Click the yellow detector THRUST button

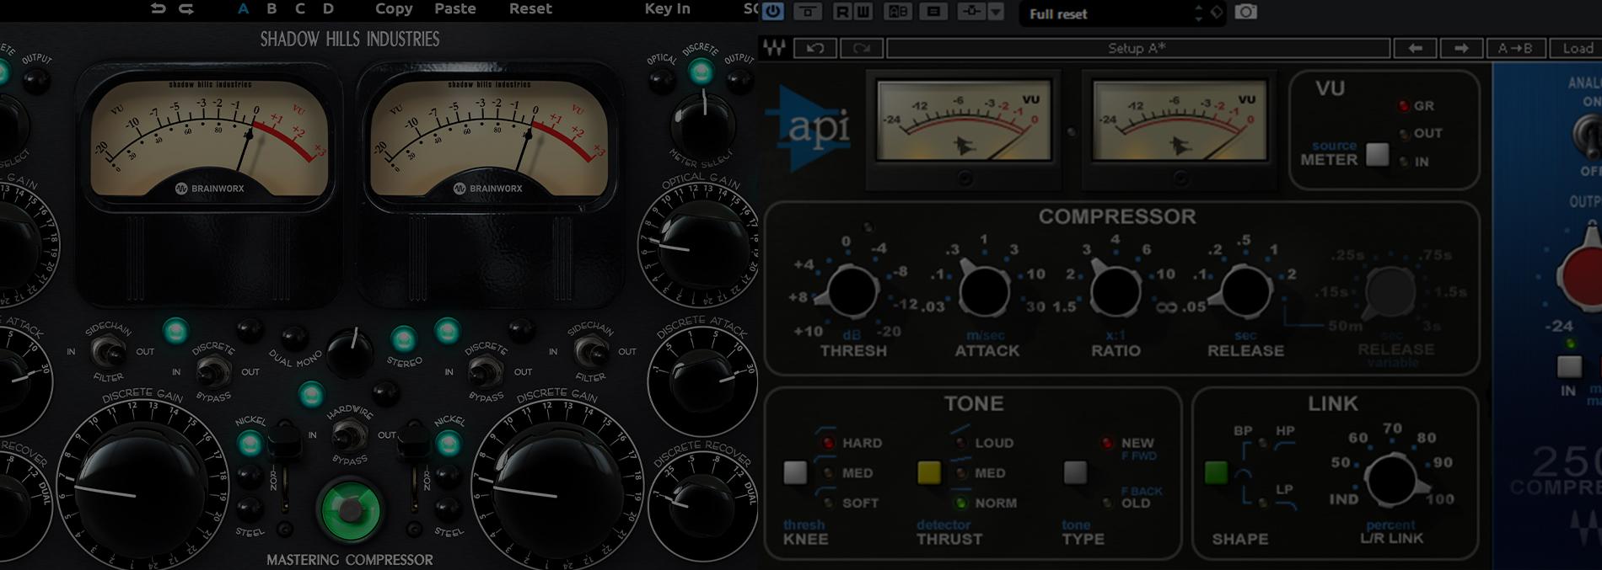point(928,472)
